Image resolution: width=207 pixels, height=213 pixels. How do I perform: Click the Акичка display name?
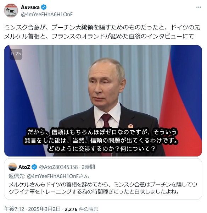point(30,7)
